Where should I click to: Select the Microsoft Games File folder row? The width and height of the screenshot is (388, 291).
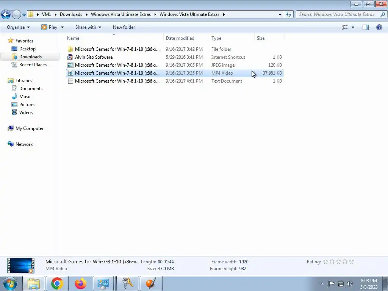point(174,49)
